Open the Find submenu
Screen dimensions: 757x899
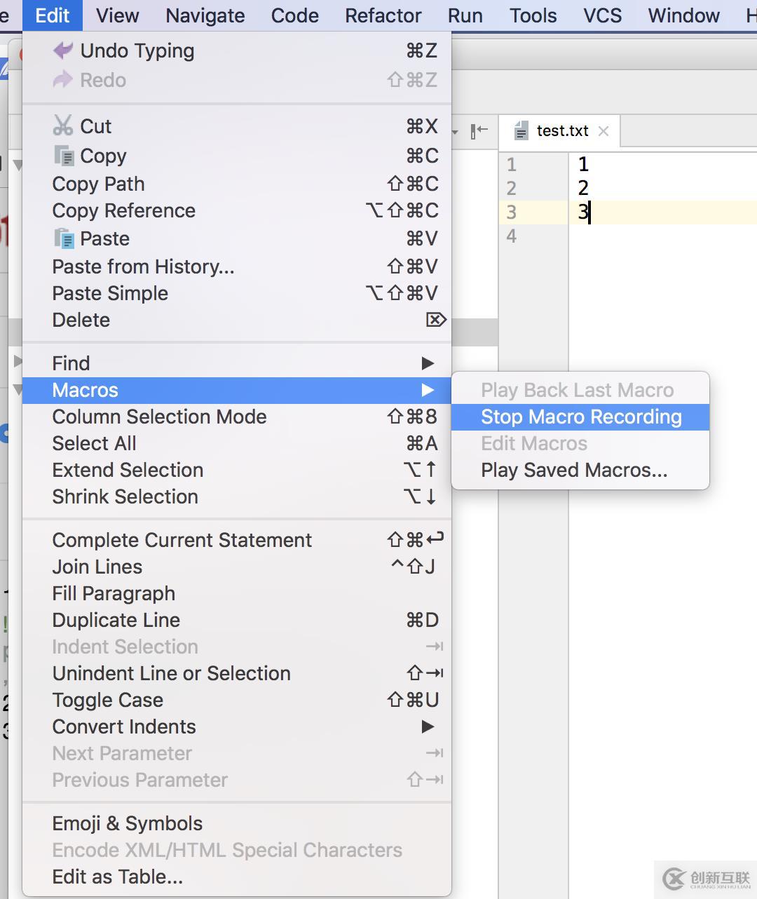pos(237,363)
